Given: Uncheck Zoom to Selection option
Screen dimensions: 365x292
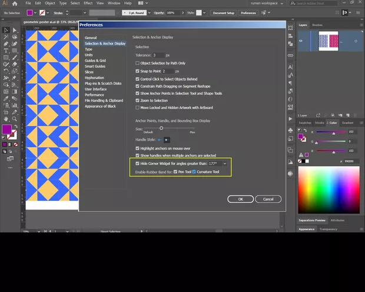Looking at the screenshot, I should coord(137,101).
